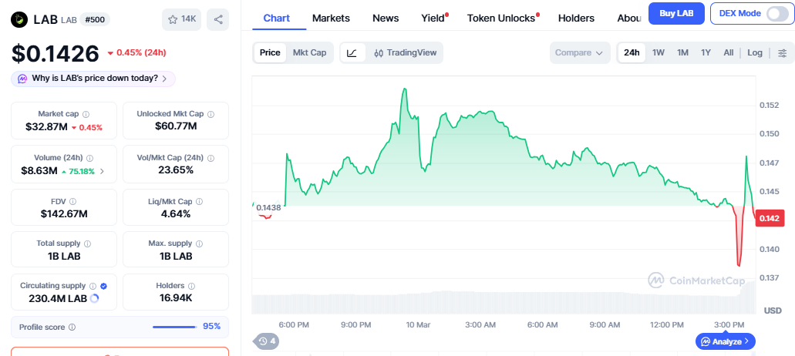
Task: Click the 0.1438 opening price label
Action: [x=268, y=207]
